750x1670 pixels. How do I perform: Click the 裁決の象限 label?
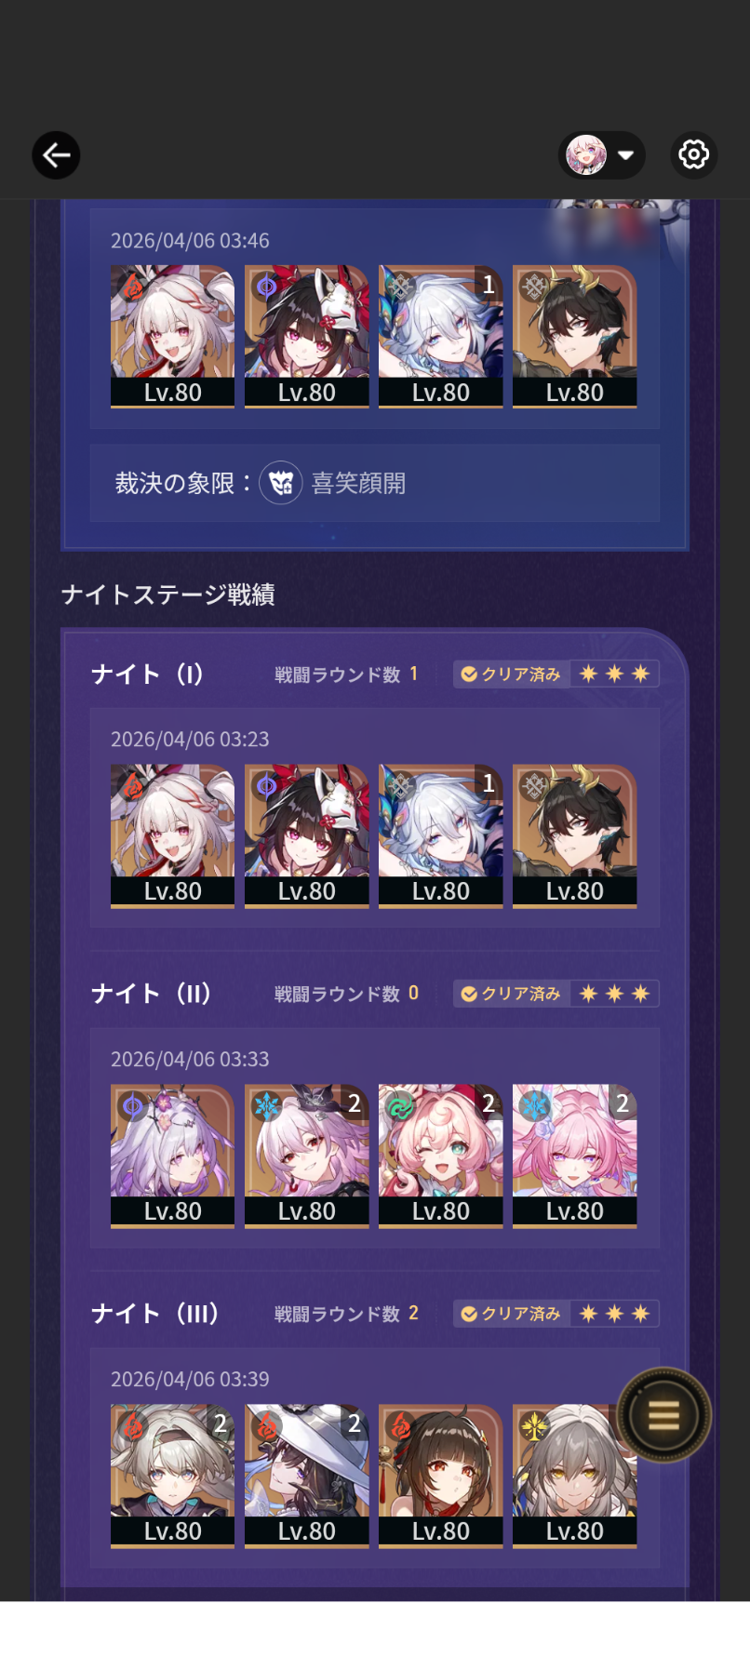pyautogui.click(x=182, y=483)
